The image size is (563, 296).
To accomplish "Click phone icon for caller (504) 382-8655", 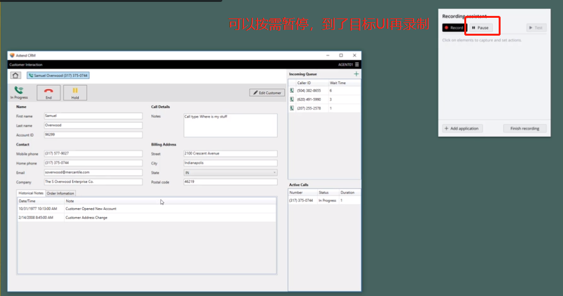I will click(x=292, y=91).
